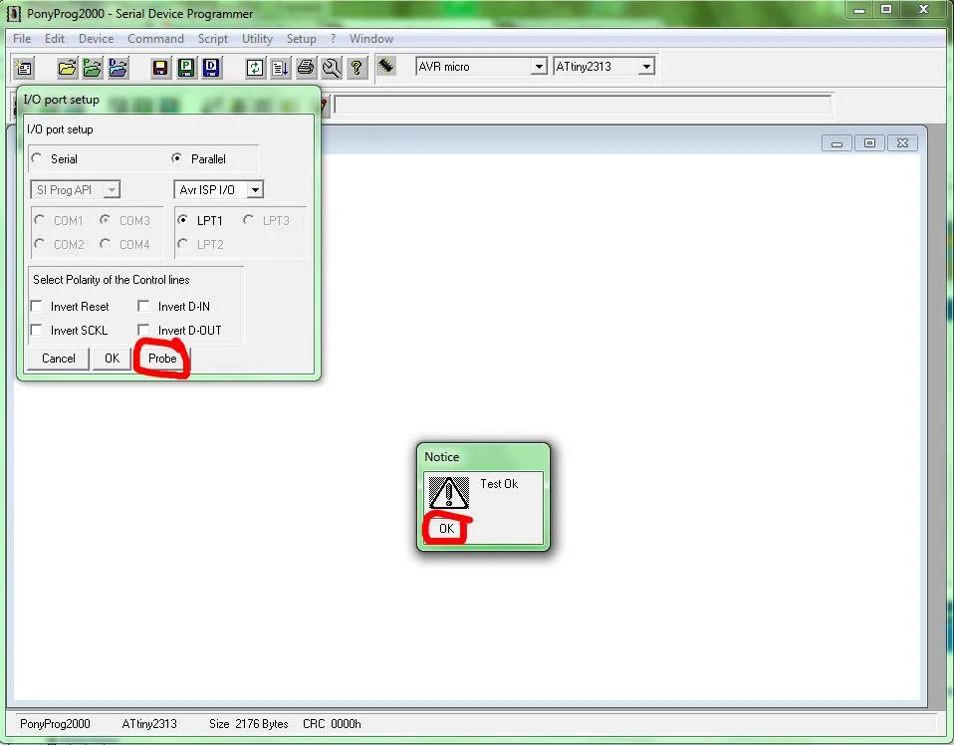Open the Utility menu

tap(257, 38)
